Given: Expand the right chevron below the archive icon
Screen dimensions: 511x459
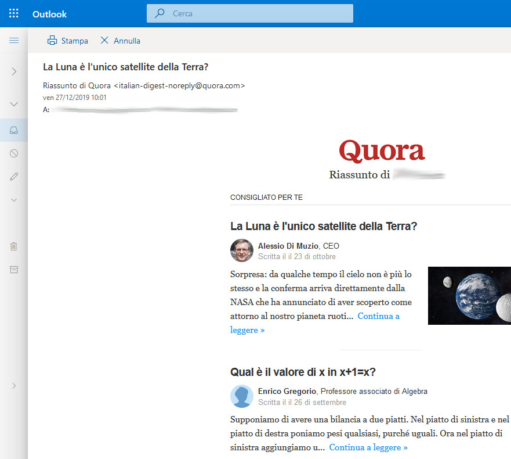Looking at the screenshot, I should [x=14, y=386].
